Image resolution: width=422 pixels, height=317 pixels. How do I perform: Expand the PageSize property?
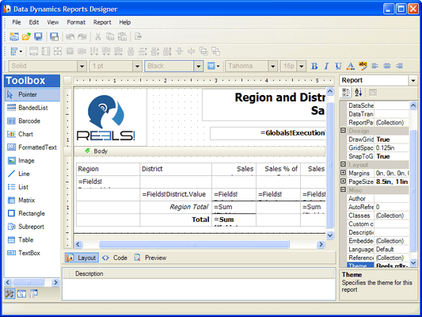343,181
